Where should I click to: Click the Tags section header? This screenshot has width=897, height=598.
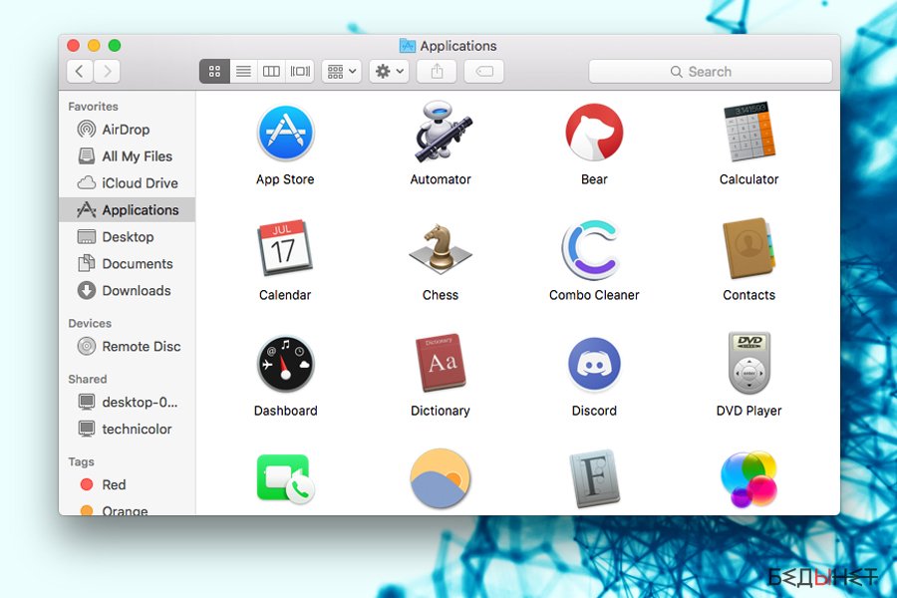(x=81, y=461)
